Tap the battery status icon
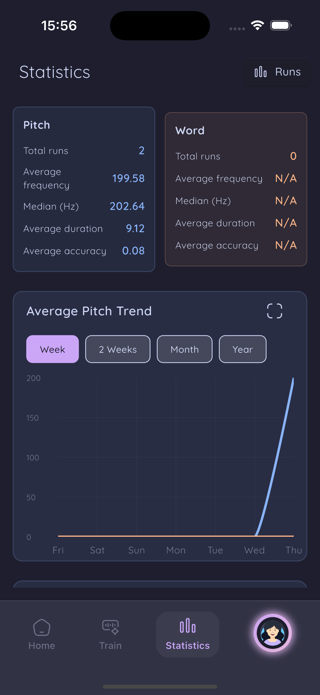 [x=280, y=25]
